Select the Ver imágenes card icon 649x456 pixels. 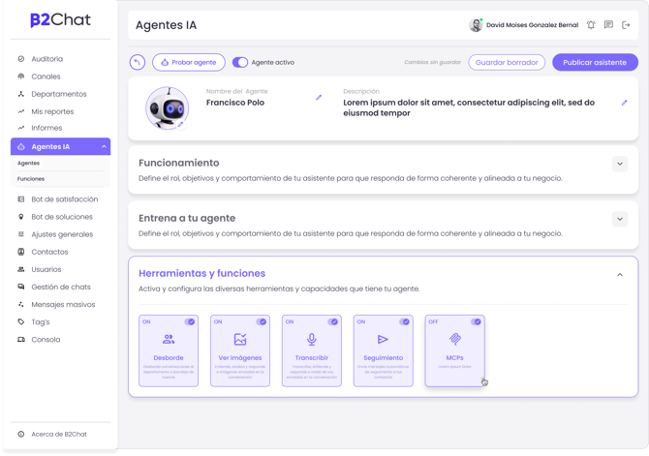click(240, 340)
